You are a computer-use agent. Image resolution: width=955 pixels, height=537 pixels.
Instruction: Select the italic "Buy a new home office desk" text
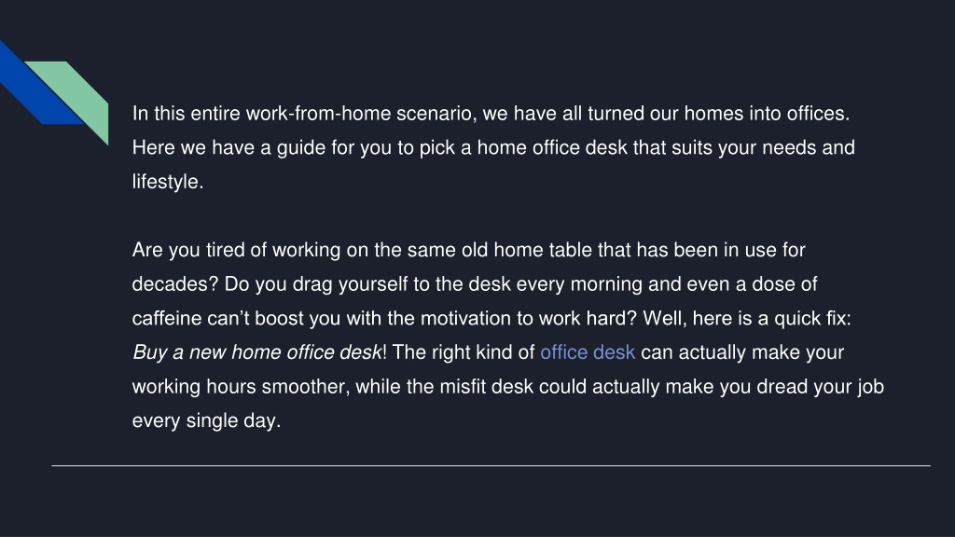[x=256, y=352]
